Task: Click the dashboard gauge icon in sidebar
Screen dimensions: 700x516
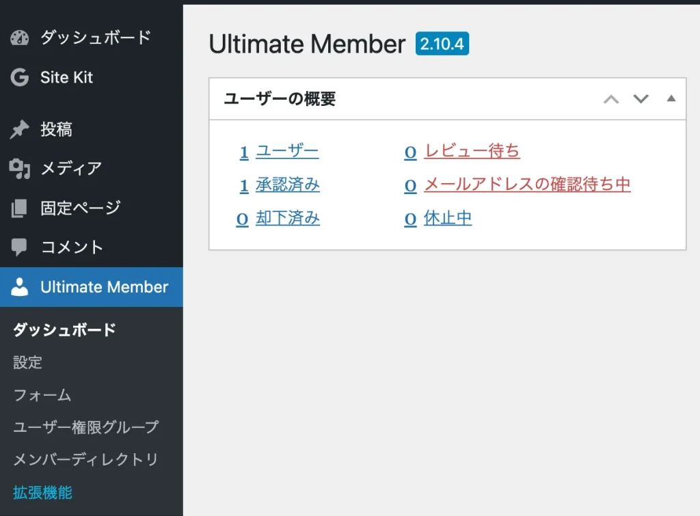Action: tap(19, 38)
